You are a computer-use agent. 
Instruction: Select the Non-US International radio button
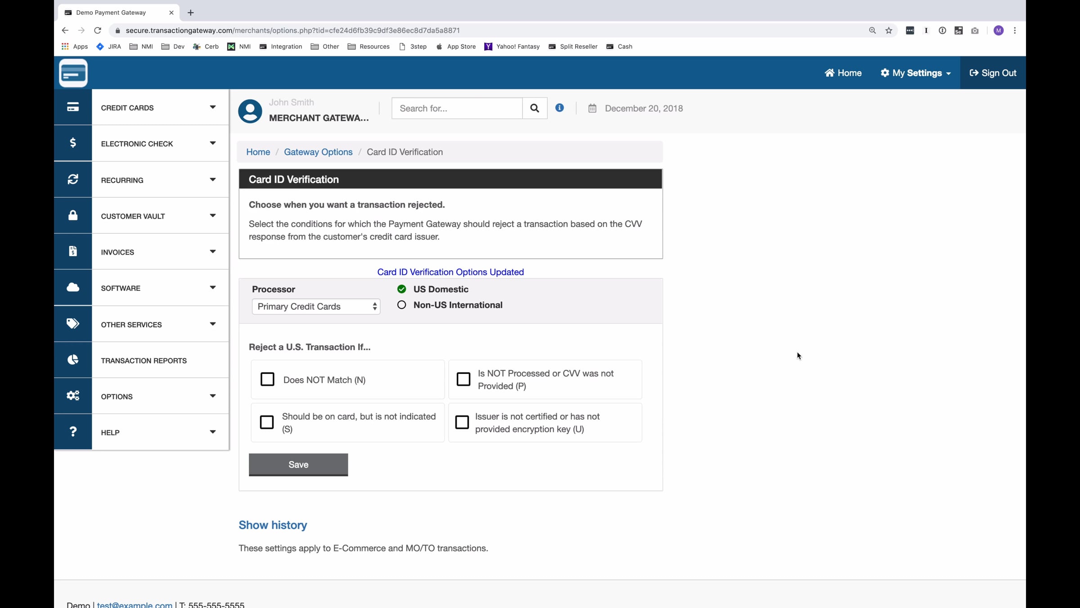pyautogui.click(x=402, y=305)
